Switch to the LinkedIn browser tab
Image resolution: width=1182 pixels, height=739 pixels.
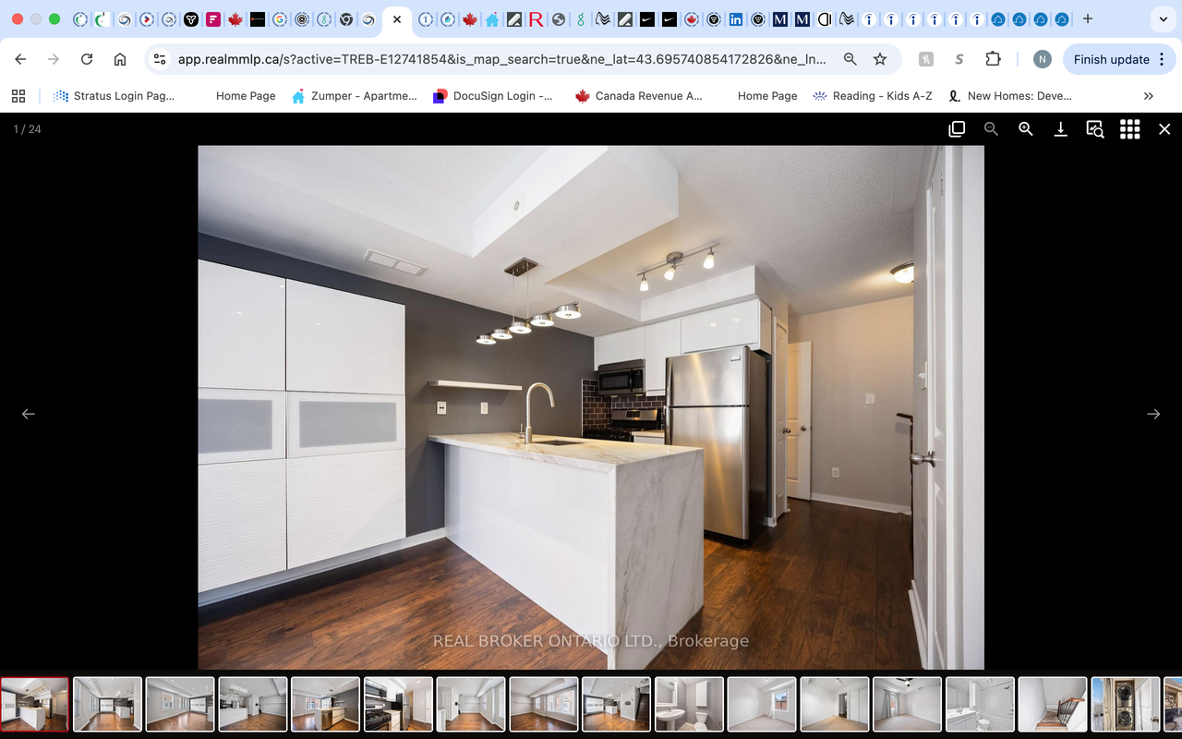click(735, 18)
